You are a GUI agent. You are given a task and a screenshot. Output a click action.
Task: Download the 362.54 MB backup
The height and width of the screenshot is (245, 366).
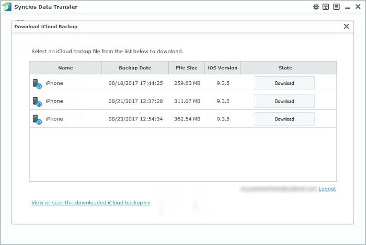[x=284, y=119]
